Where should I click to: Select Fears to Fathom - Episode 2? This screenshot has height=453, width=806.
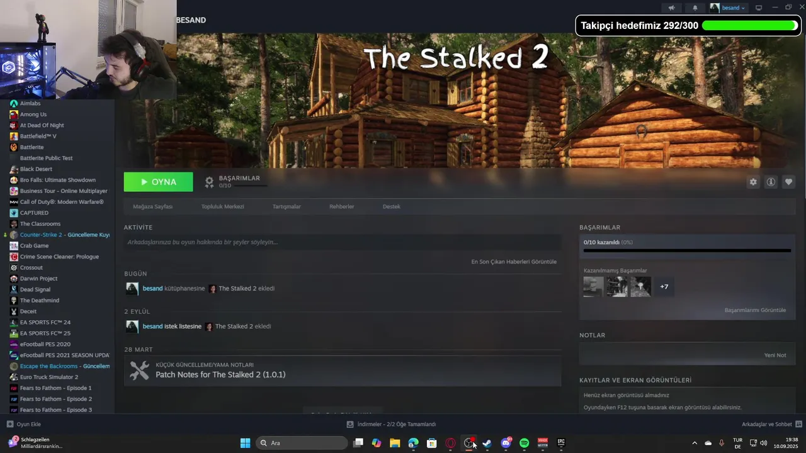(x=56, y=399)
